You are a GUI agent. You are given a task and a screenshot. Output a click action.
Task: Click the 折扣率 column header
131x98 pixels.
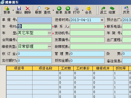point(121,68)
